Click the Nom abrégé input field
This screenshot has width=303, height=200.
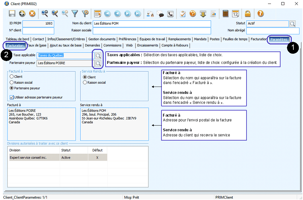(273, 31)
